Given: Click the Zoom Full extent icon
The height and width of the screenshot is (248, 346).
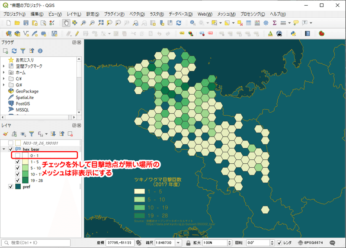Looking at the screenshot, I should (x=101, y=23).
